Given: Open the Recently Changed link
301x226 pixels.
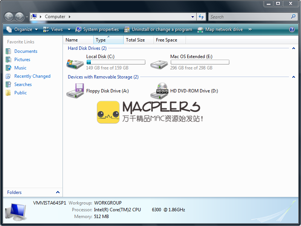Looking at the screenshot, I should 32,76.
